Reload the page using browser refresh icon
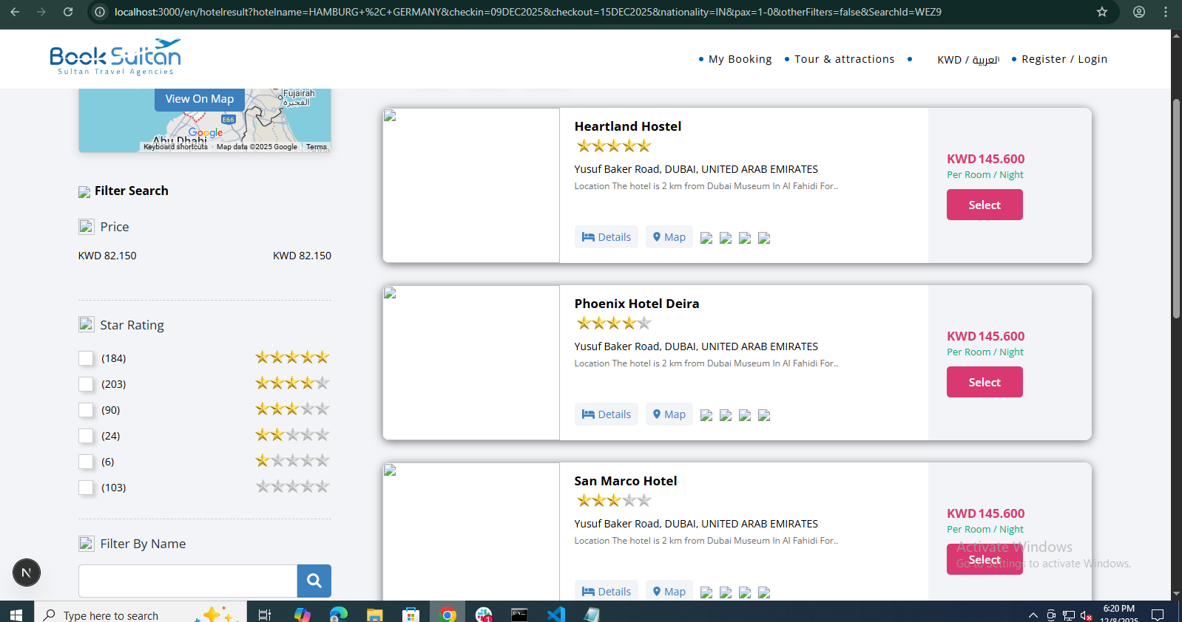 (68, 12)
